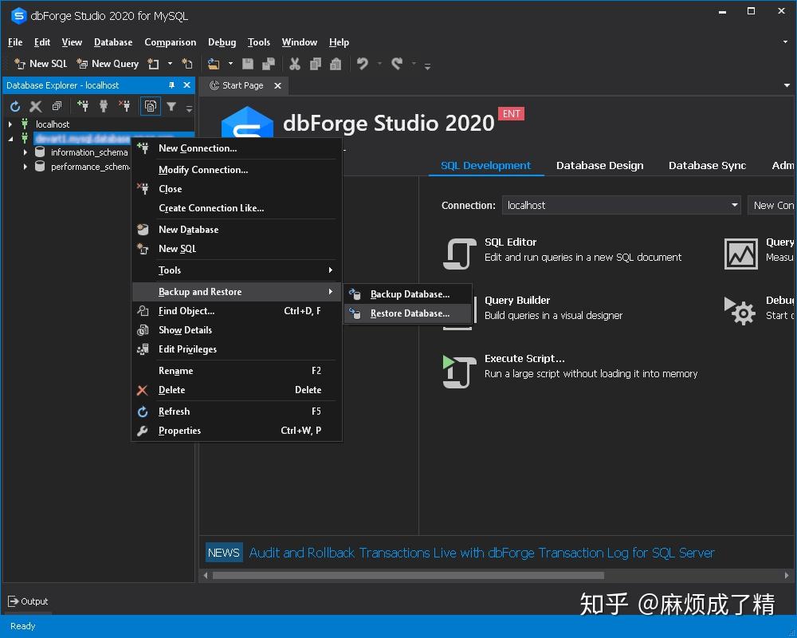Open a new SQL document via New SQL
Image resolution: width=797 pixels, height=638 pixels.
40,63
